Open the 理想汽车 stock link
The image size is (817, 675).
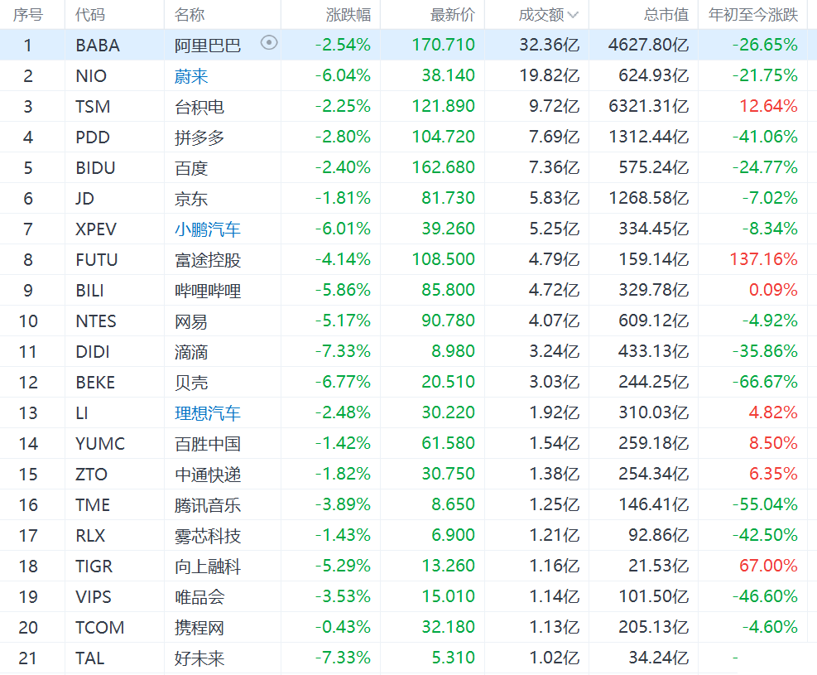(x=208, y=413)
